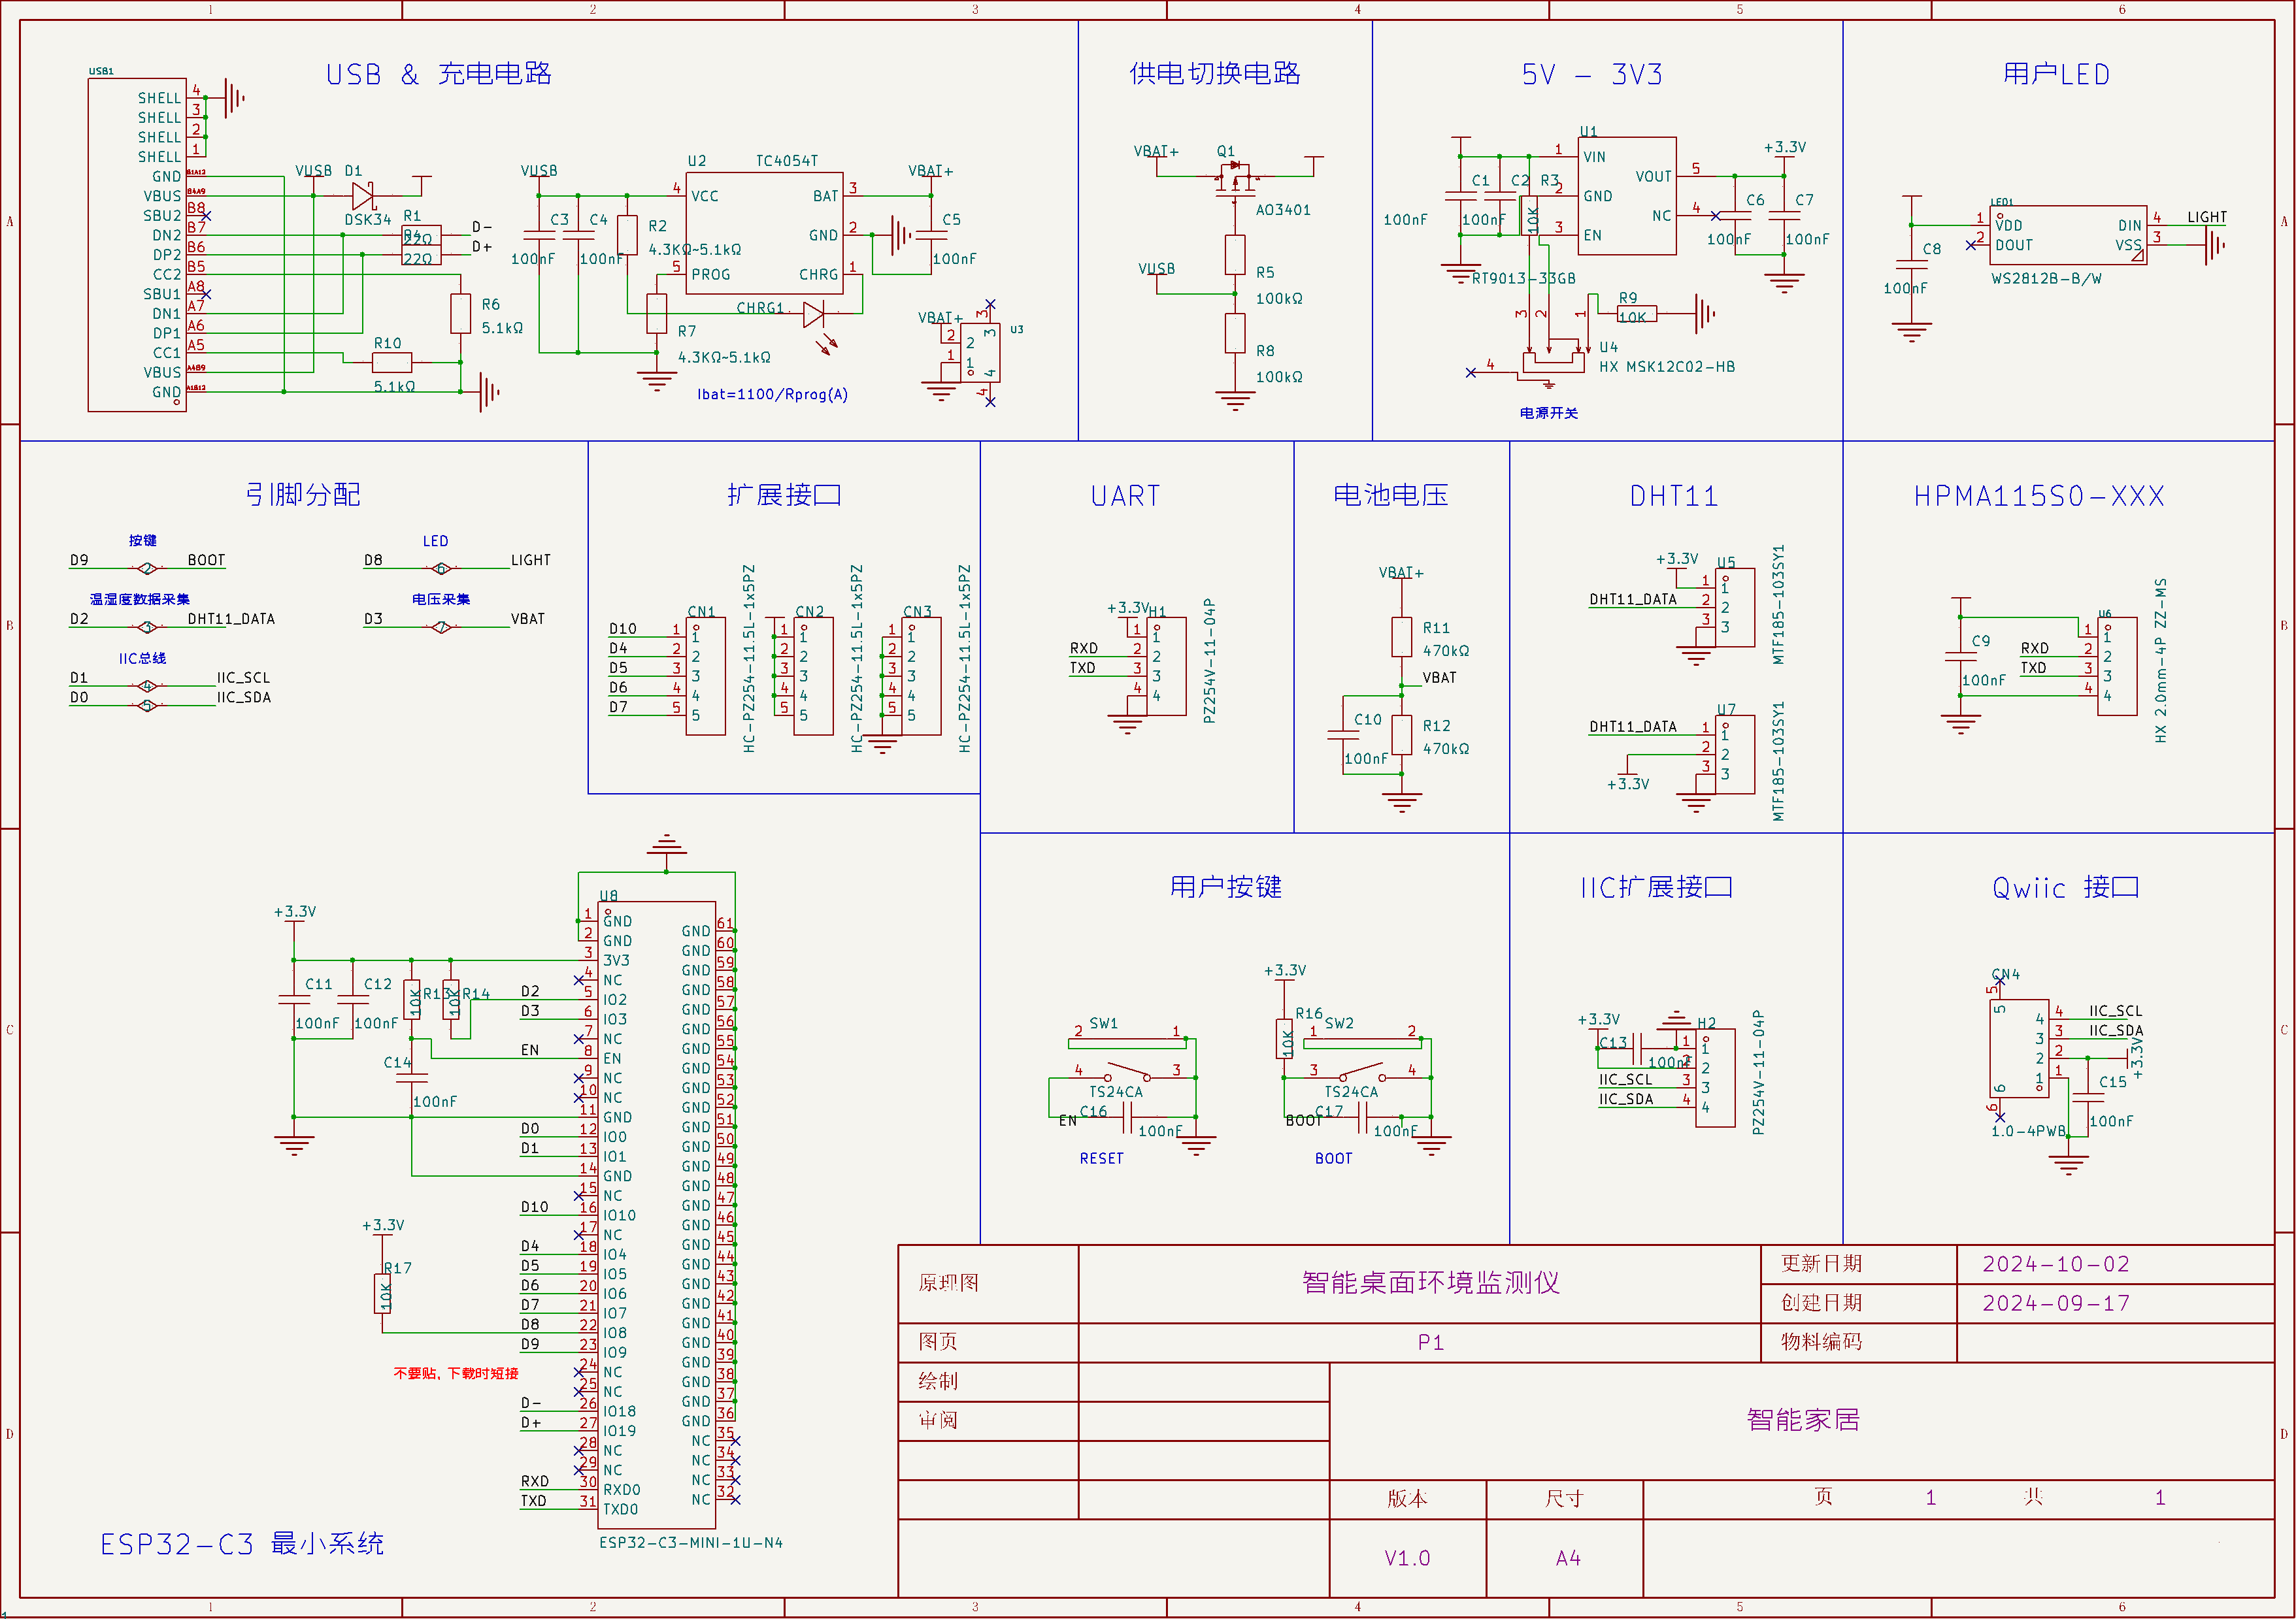Image resolution: width=2296 pixels, height=1619 pixels.
Task: Click the CN1 expansion header
Action: click(x=705, y=677)
